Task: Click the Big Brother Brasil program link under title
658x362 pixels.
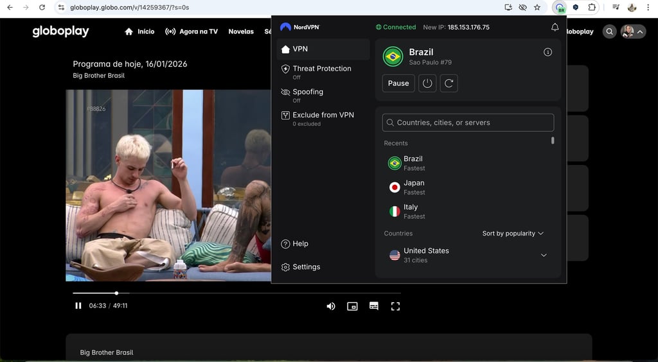Action: [x=98, y=76]
